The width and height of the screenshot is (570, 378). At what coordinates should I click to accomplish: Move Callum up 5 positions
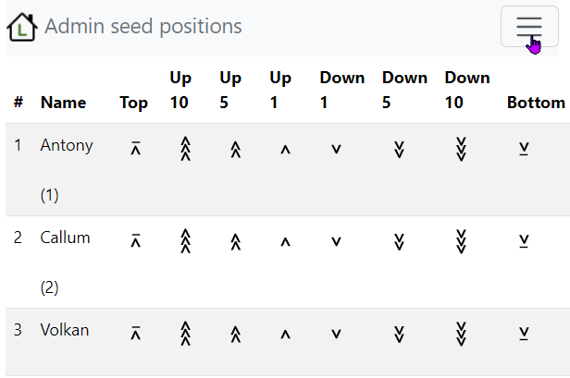[x=235, y=241]
